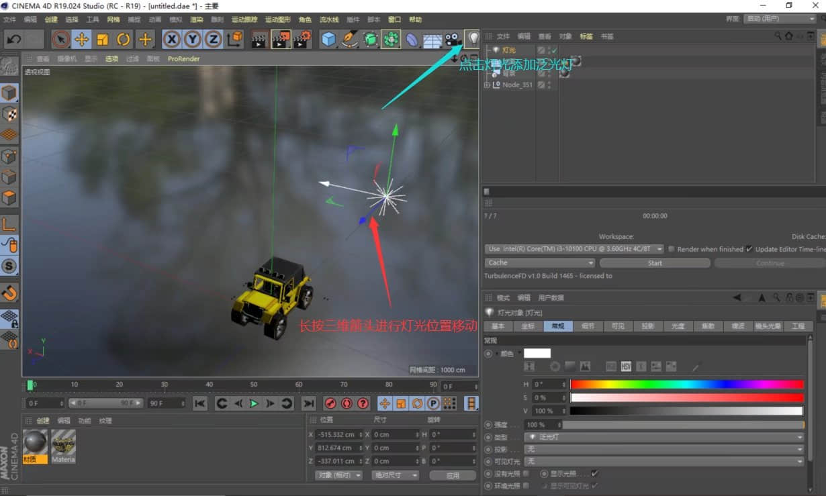This screenshot has width=826, height=496.
Task: Click the white light color swatch
Action: pos(537,353)
